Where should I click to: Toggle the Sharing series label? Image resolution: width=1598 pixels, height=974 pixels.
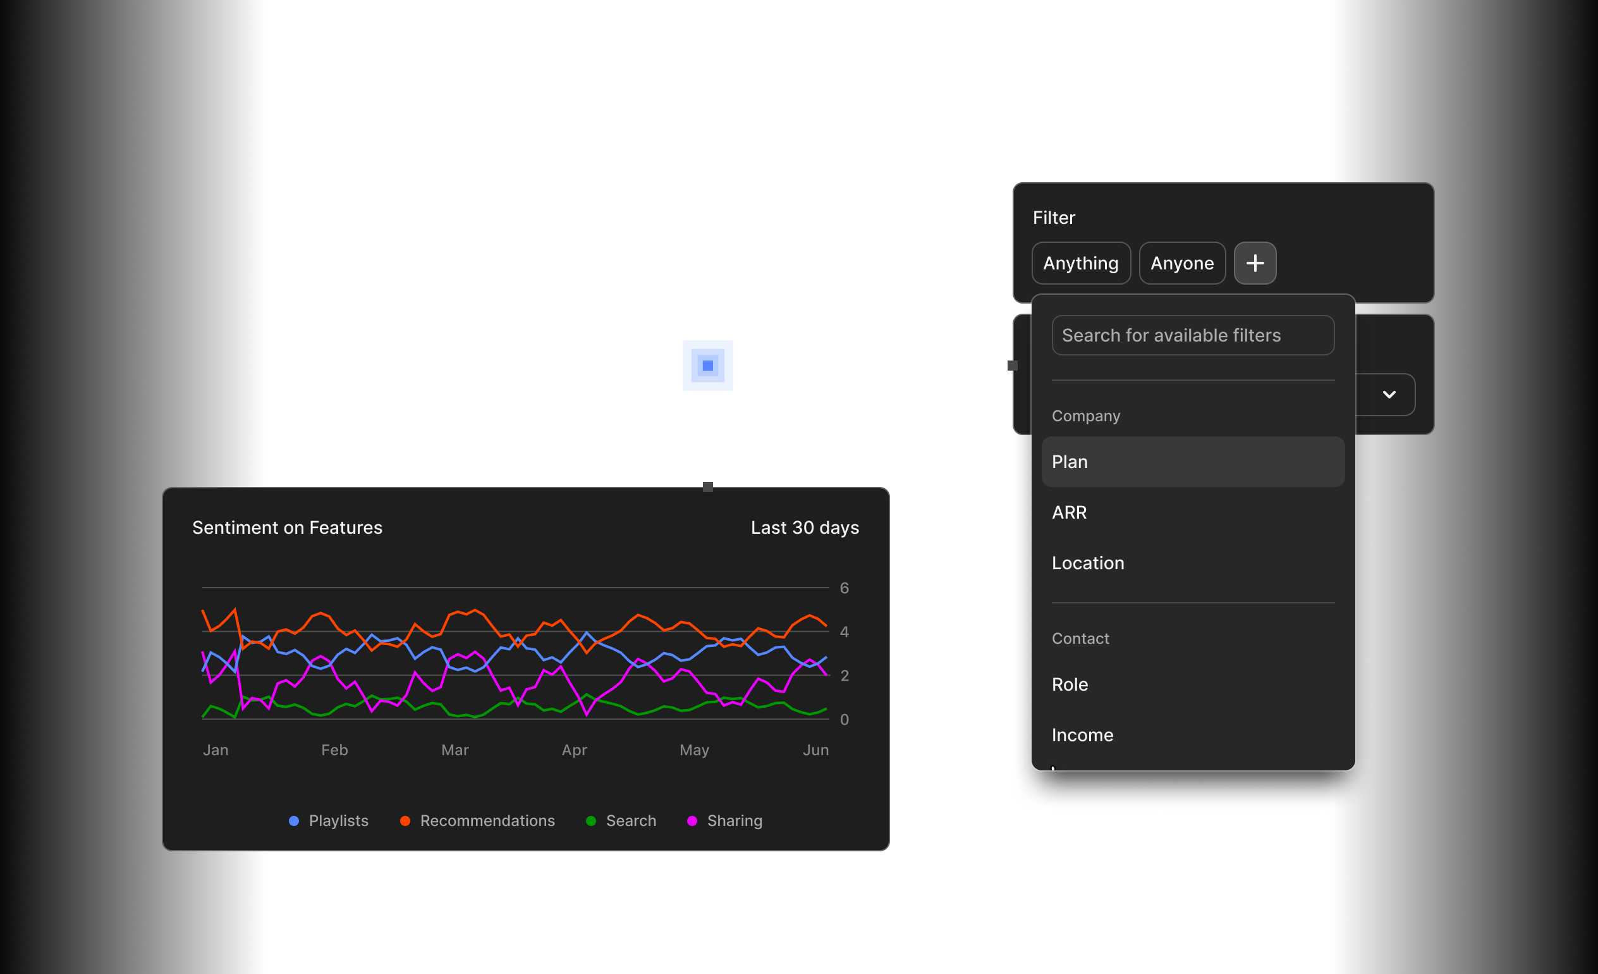734,821
